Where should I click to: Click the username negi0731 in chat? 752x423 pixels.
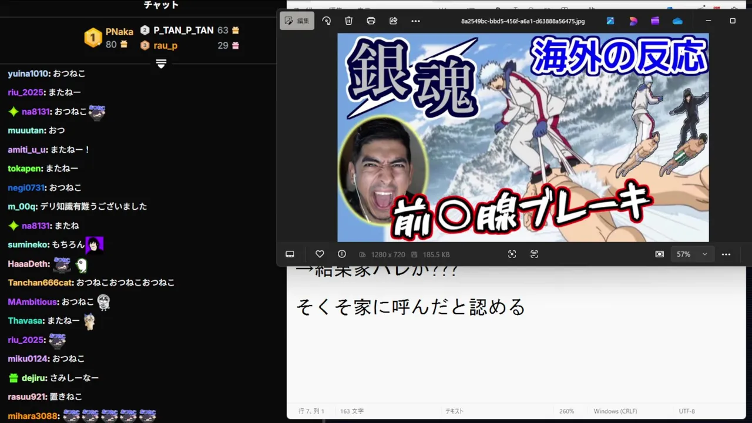click(26, 188)
